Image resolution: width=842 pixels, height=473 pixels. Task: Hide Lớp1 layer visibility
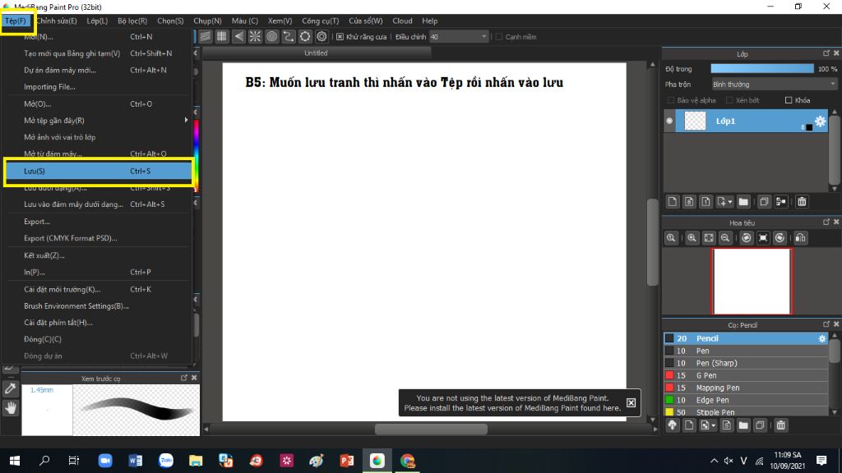(x=669, y=122)
